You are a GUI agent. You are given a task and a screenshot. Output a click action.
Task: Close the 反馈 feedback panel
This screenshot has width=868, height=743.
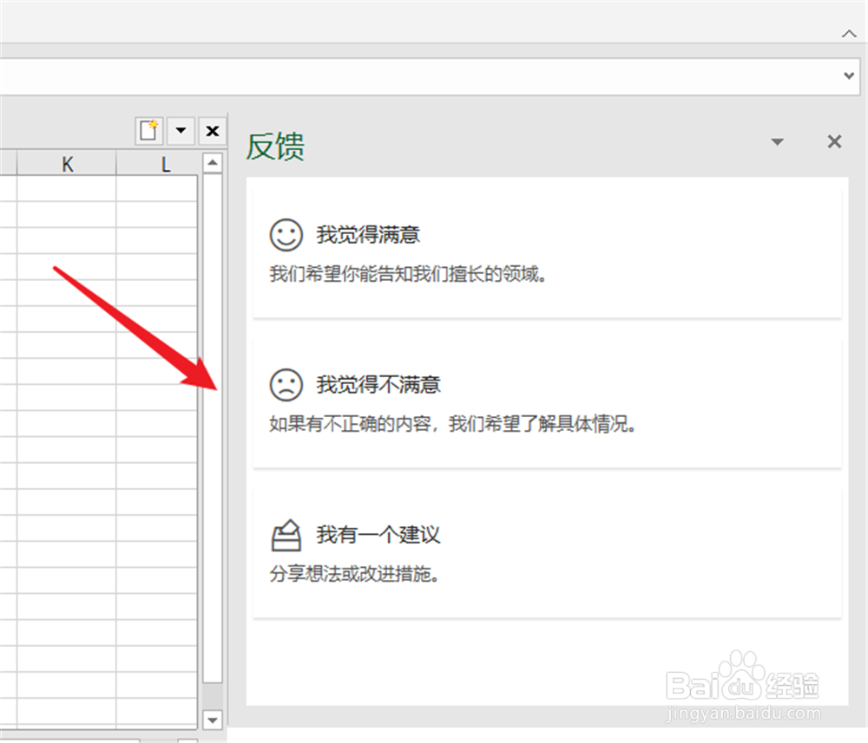(x=834, y=142)
